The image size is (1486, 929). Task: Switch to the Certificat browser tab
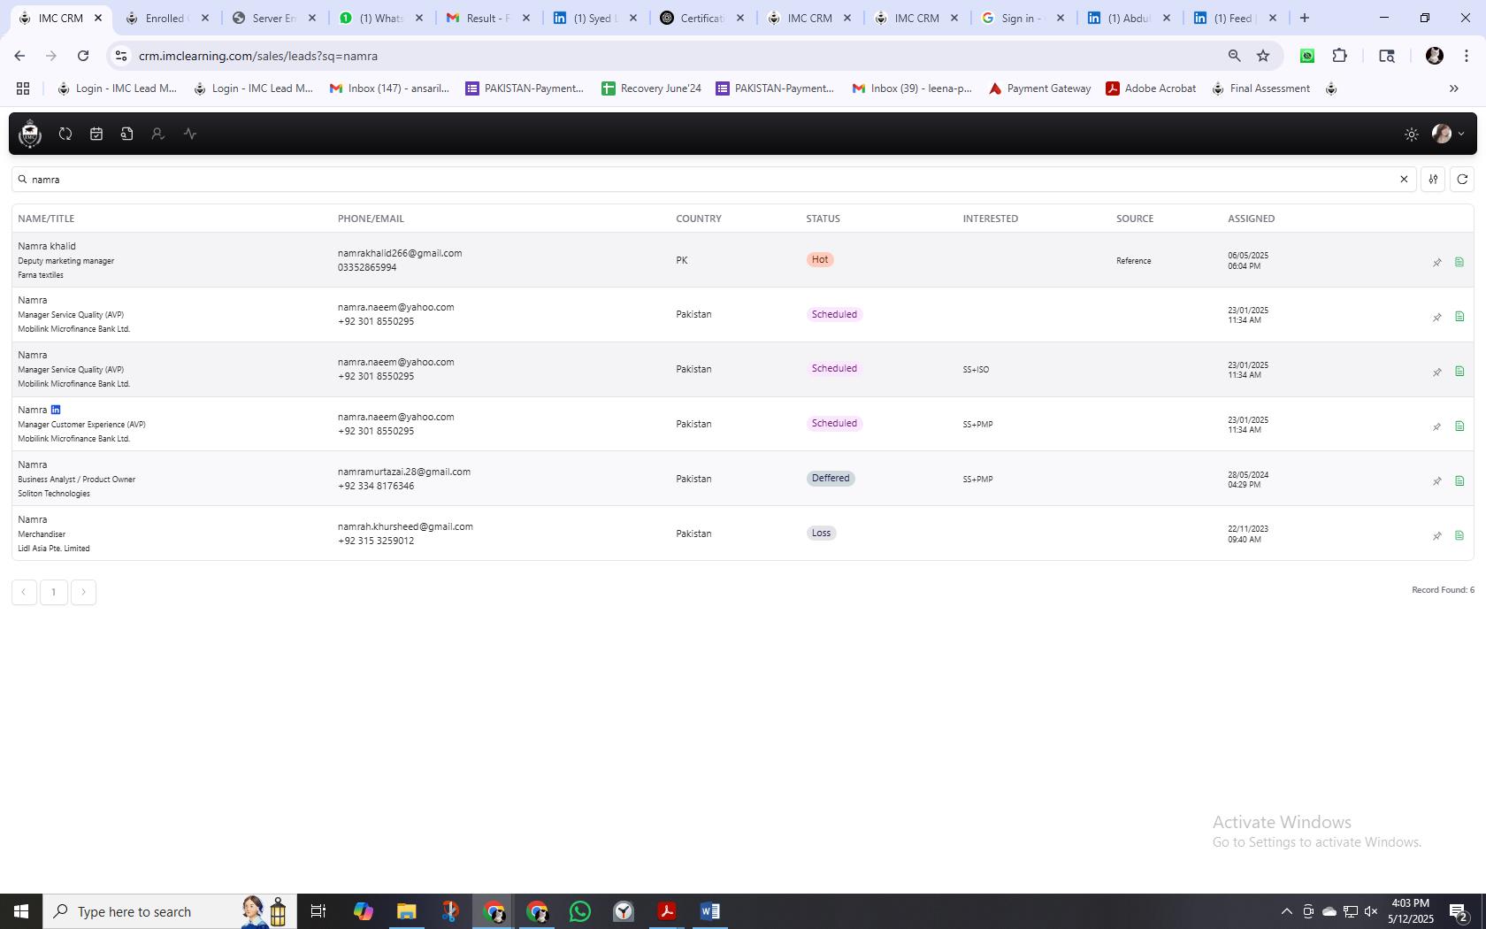(x=701, y=18)
